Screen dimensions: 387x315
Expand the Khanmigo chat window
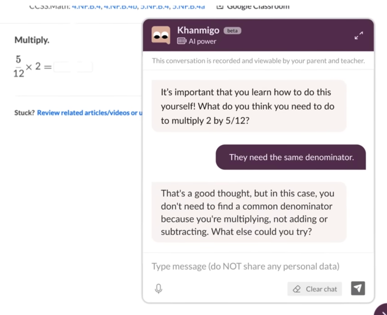coord(358,35)
